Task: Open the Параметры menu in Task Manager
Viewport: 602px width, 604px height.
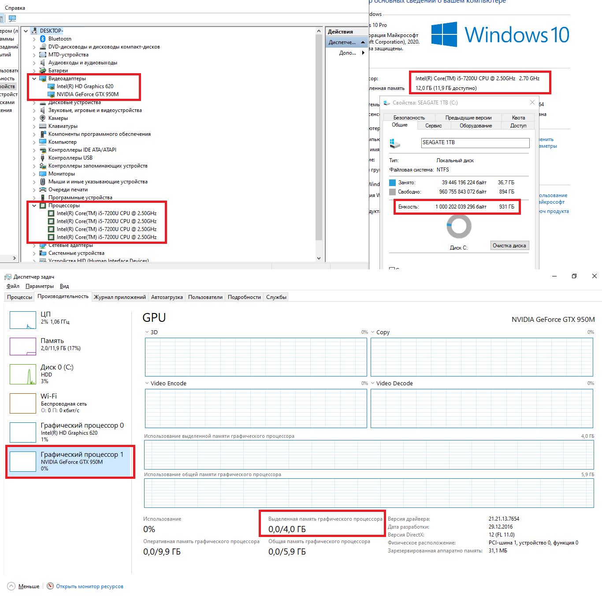Action: coord(40,286)
